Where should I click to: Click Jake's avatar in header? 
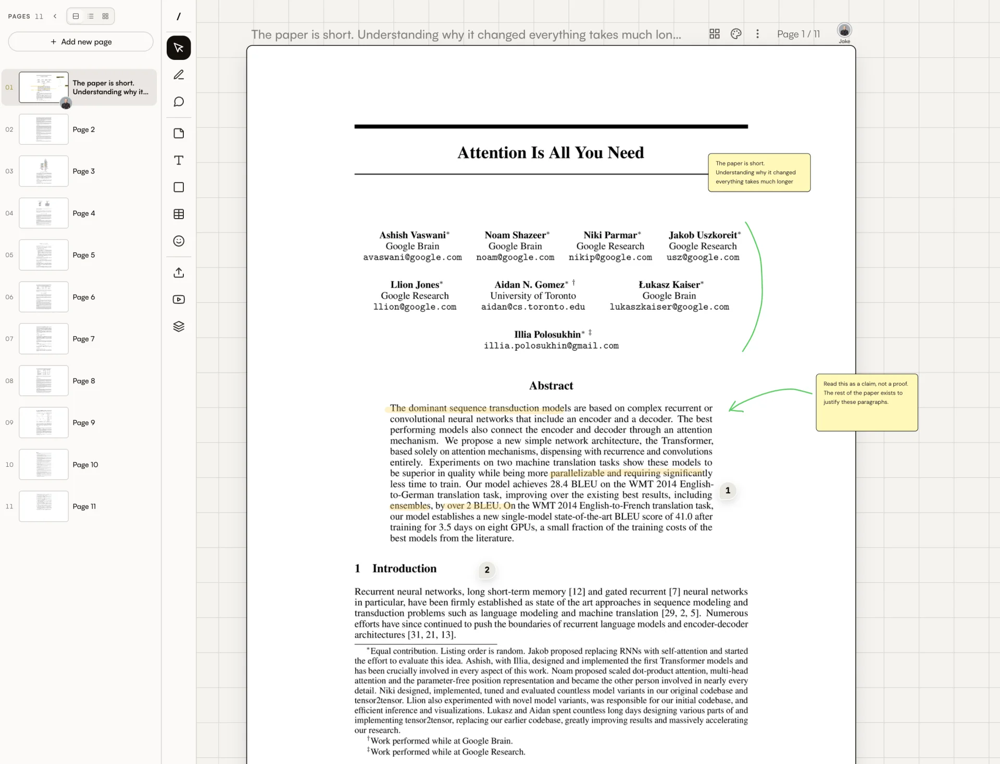pos(844,31)
